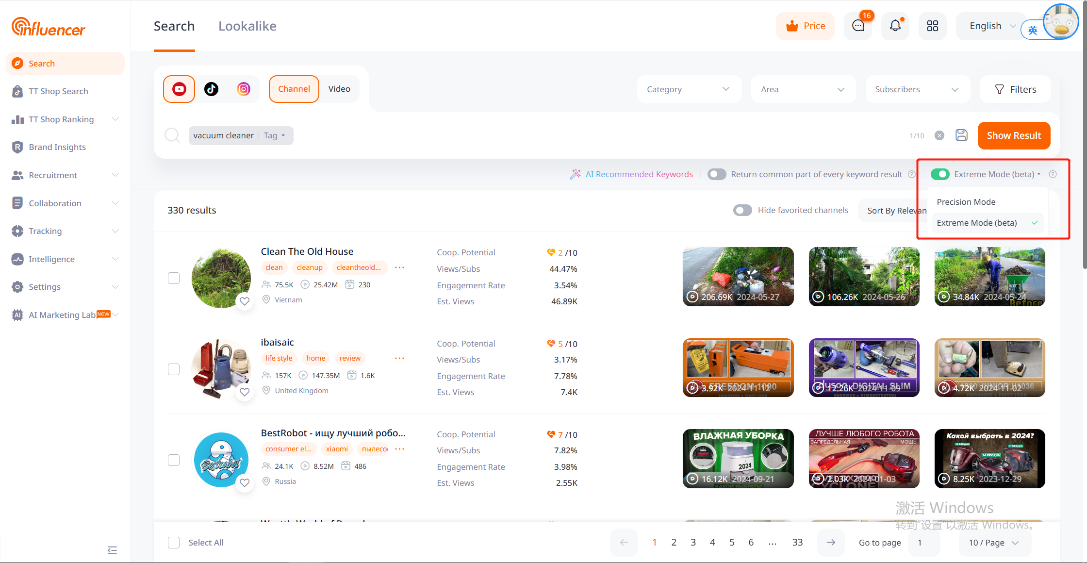
Task: Select the Instagram platform icon
Action: (x=244, y=89)
